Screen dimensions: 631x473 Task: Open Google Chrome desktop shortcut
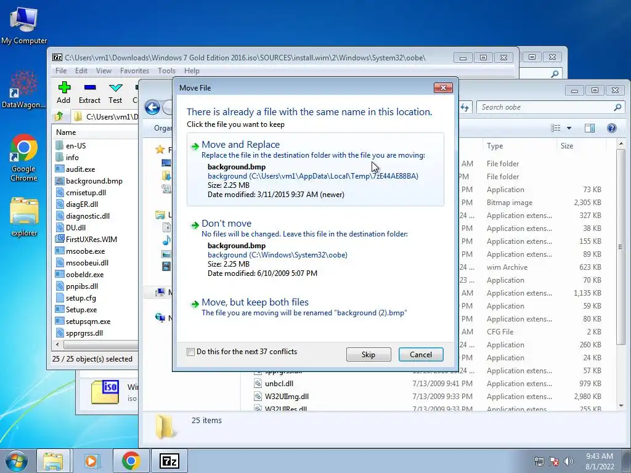click(x=24, y=158)
